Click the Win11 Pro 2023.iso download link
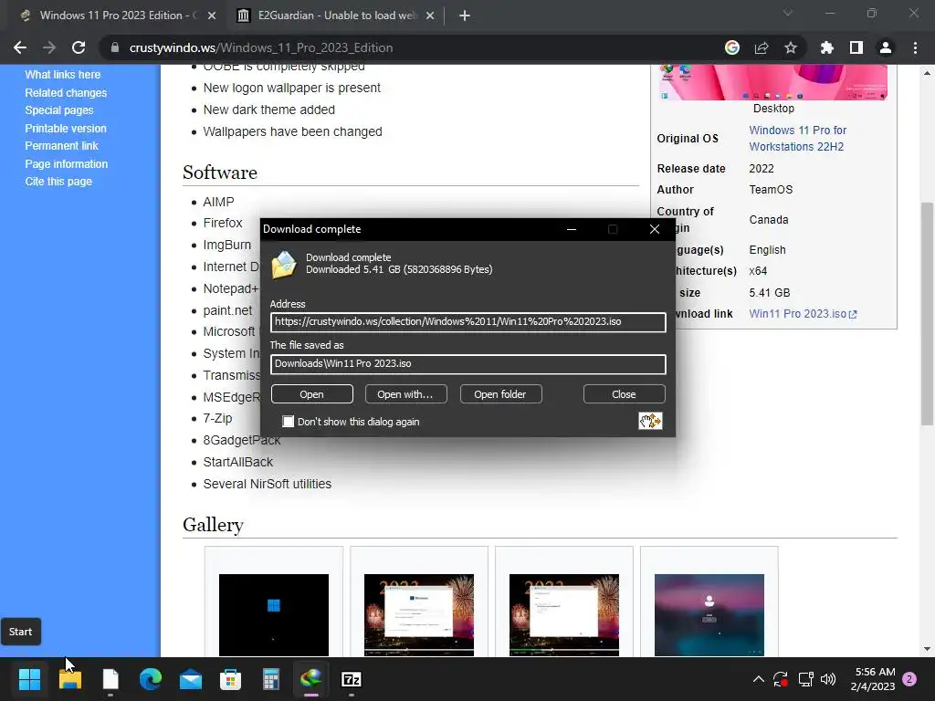 coord(803,314)
